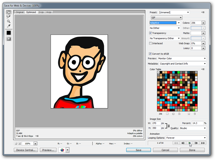This screenshot has width=215, height=160.
Task: Open the Looping Options Forever dropdown
Action: [186, 138]
